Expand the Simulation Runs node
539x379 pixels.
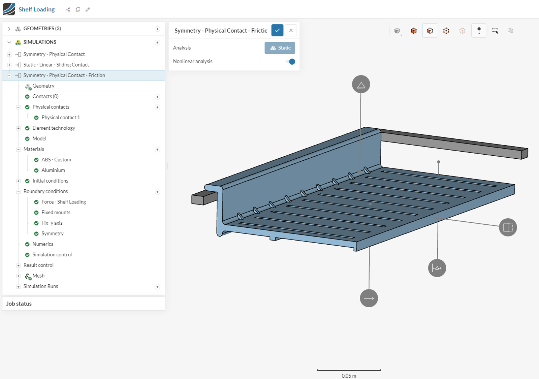tap(18, 286)
